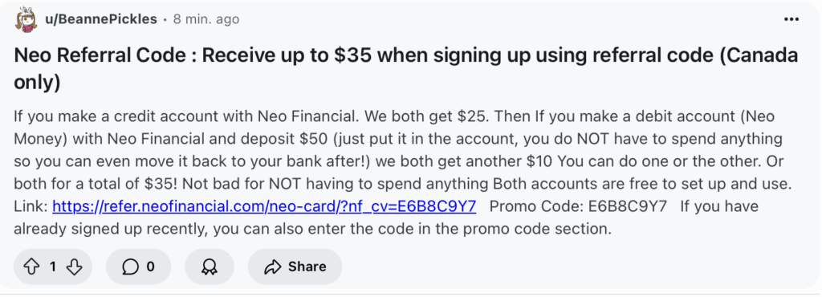Click the 'Link:' label before the URL

pyautogui.click(x=31, y=205)
